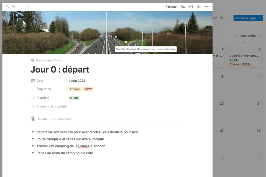
Task: Click page icon on Jour 6 card
Action: click(230, 56)
